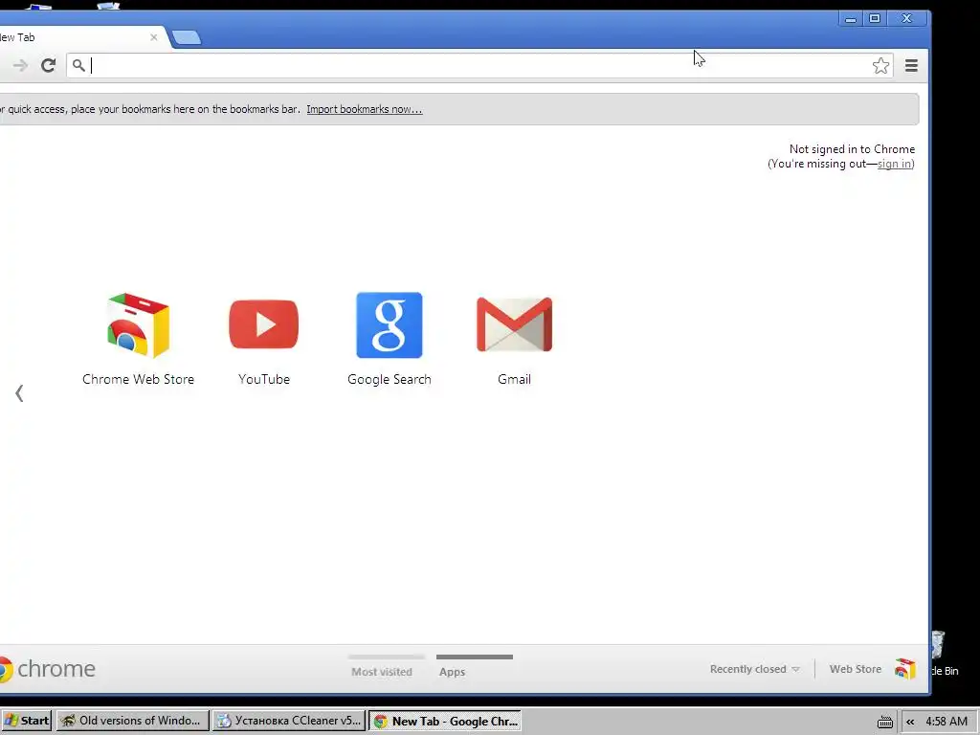Go forward with the arrow button
Image resolution: width=980 pixels, height=735 pixels.
pos(20,65)
